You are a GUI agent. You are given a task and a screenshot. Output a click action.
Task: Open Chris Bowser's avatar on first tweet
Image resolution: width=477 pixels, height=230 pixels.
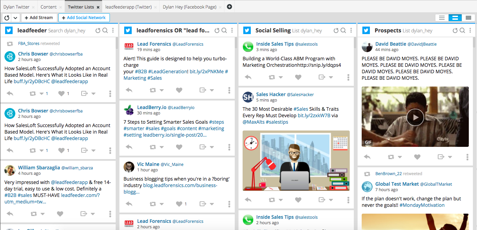coord(10,57)
